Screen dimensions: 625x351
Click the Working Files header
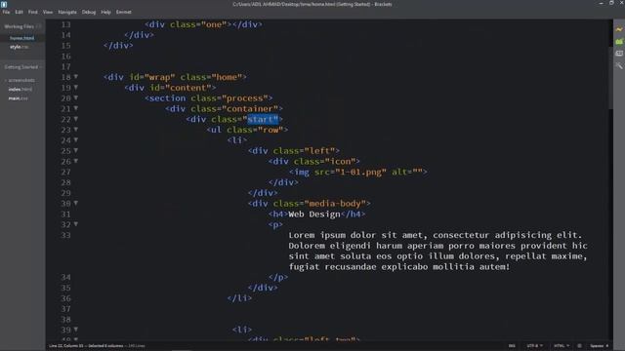[19, 26]
